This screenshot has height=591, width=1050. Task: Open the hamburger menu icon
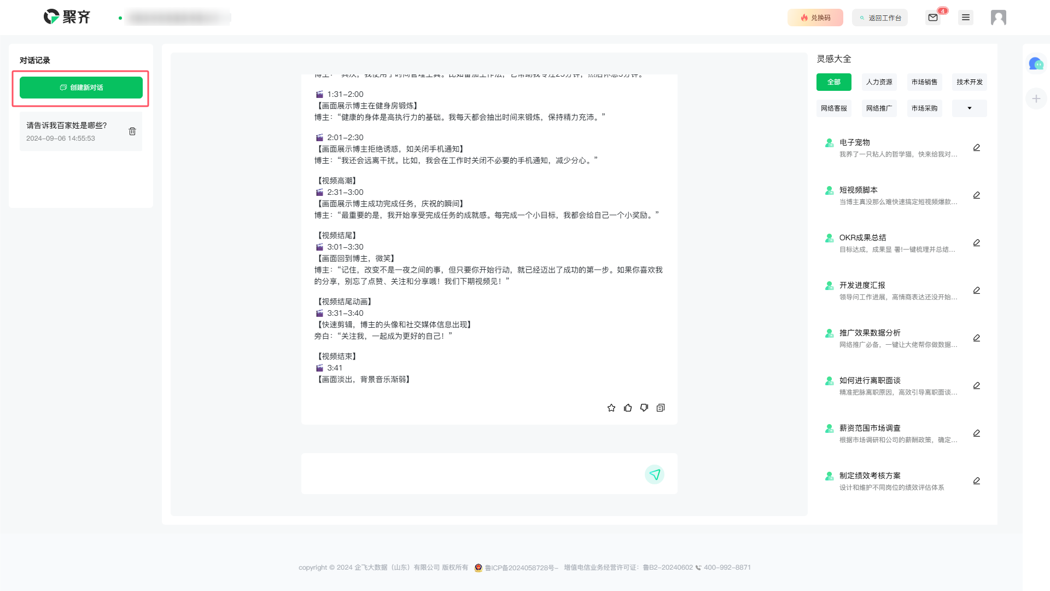coord(966,18)
